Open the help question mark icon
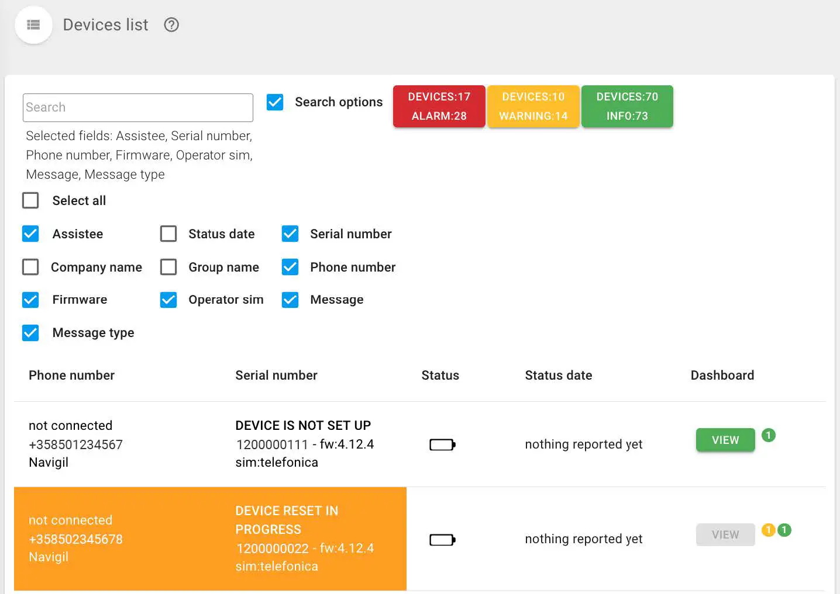This screenshot has height=594, width=840. coord(171,25)
